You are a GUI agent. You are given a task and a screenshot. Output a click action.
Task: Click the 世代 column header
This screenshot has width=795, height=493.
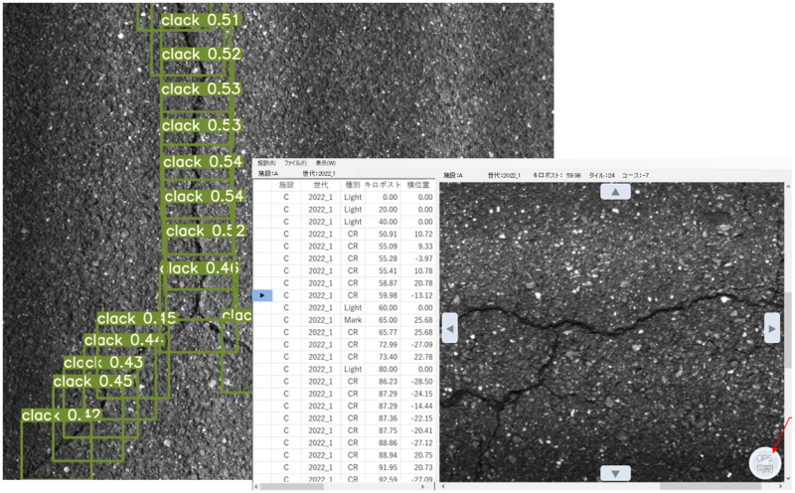click(320, 185)
